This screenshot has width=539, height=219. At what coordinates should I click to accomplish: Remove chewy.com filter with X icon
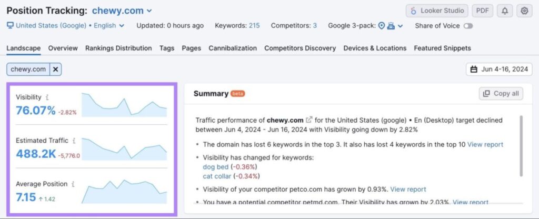(56, 69)
